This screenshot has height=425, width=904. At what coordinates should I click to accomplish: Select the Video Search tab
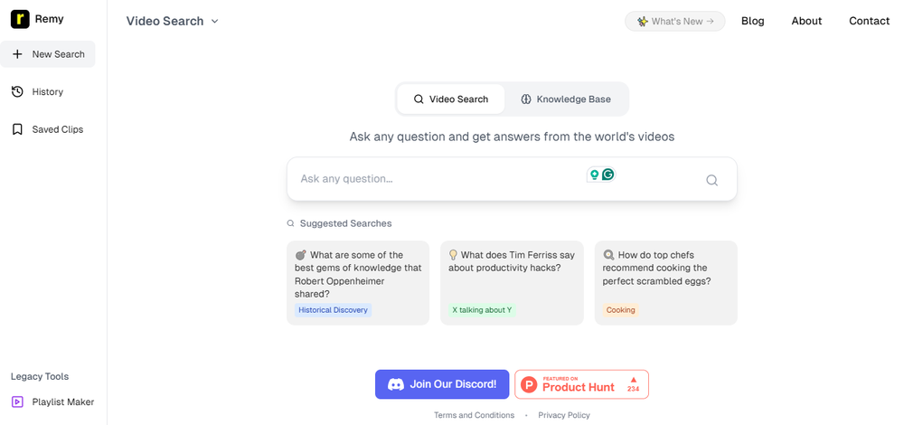coord(450,99)
